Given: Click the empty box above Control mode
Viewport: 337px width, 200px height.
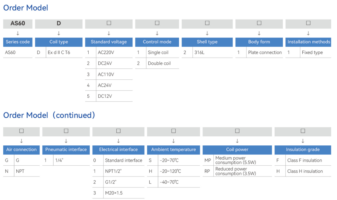Looking at the screenshot, I should click(x=157, y=23).
